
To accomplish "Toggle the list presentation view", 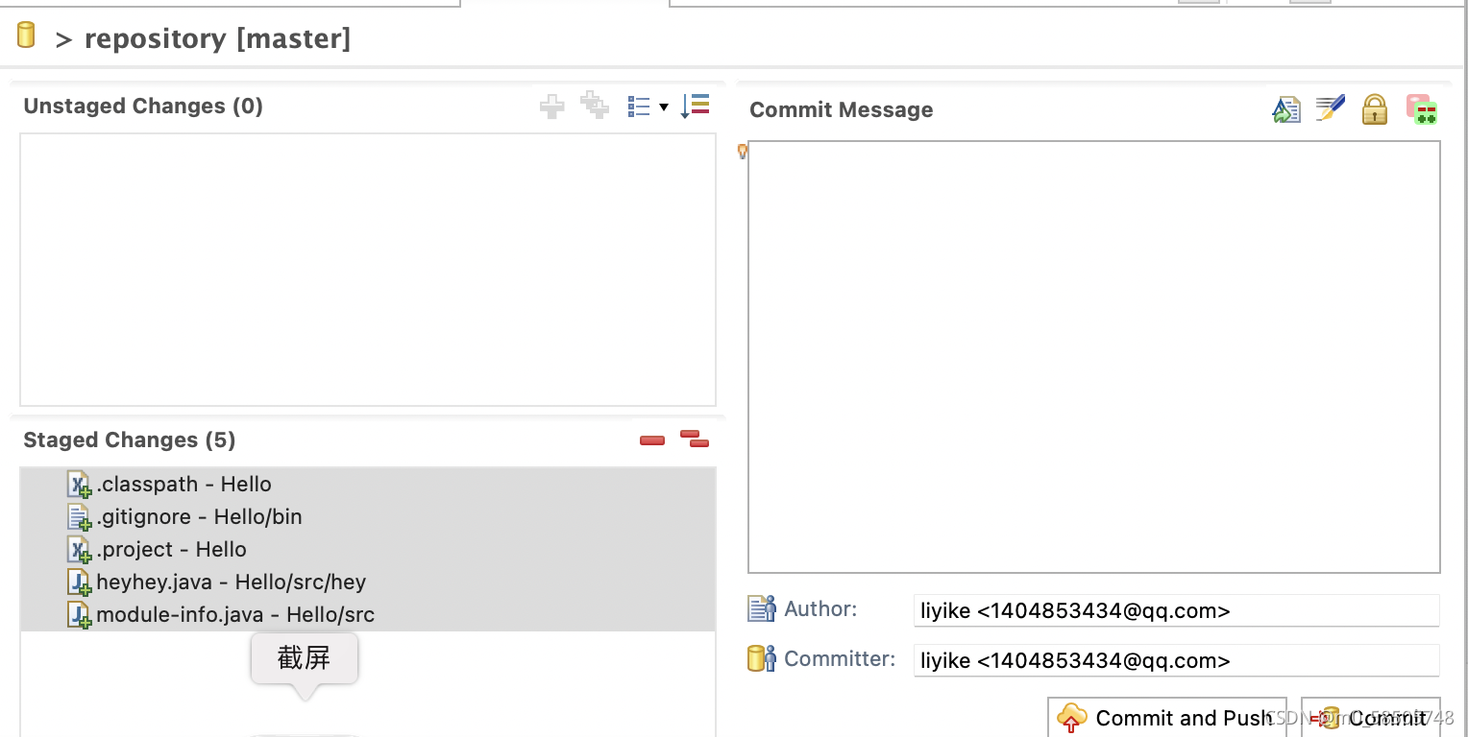I will pyautogui.click(x=638, y=106).
